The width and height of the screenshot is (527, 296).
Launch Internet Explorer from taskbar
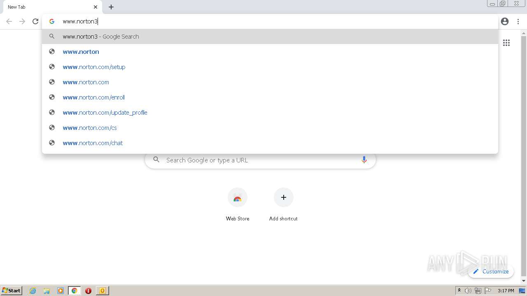pos(33,291)
